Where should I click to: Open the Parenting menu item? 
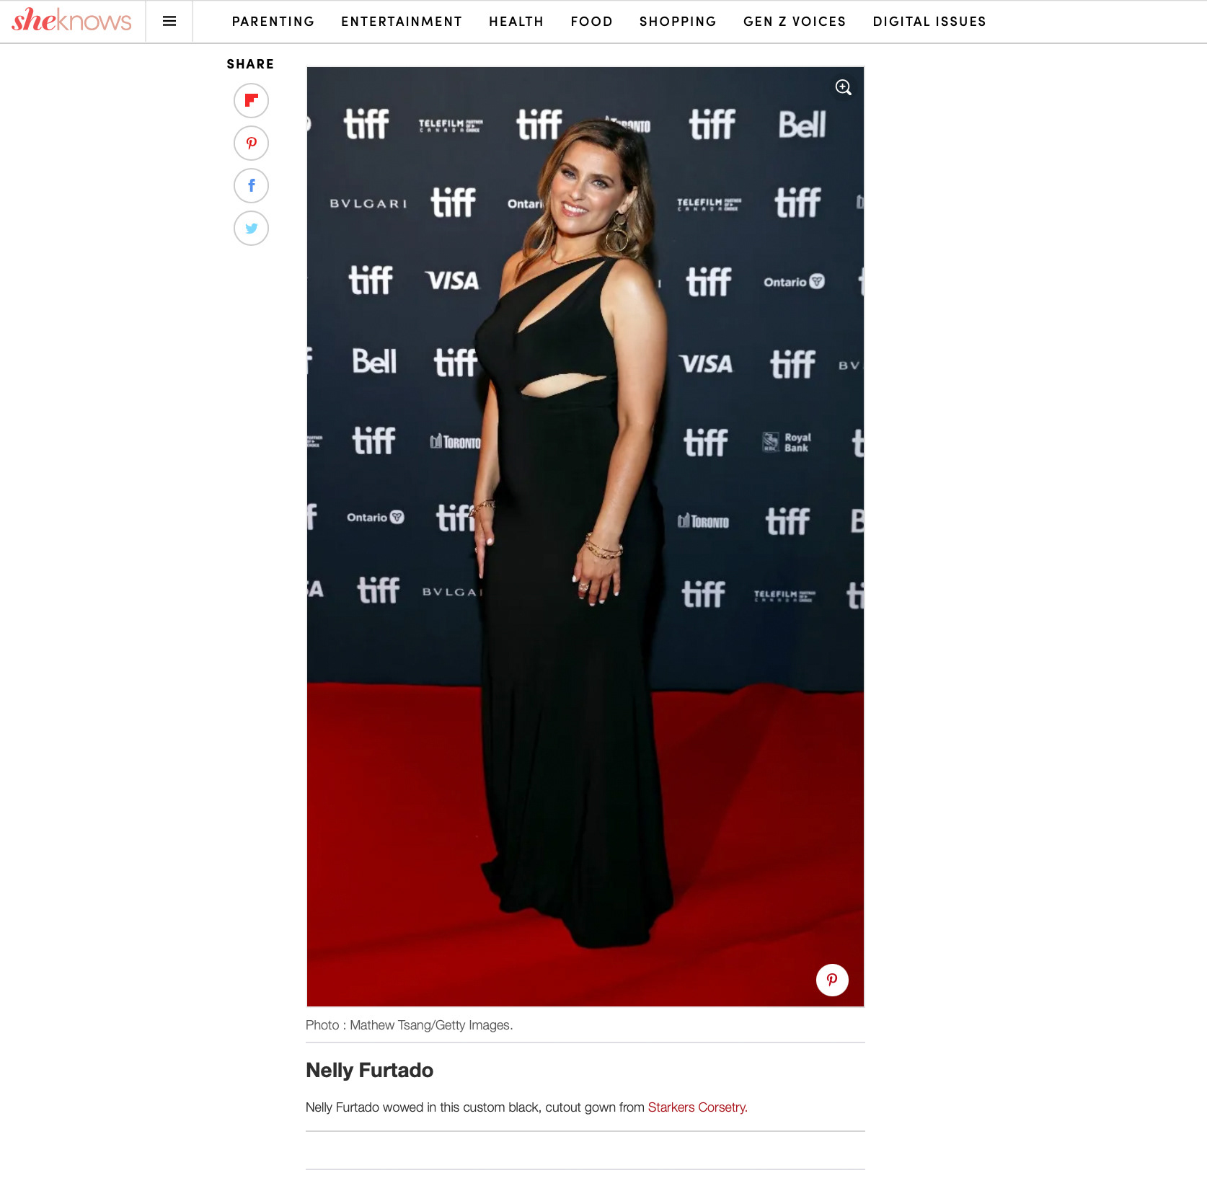[x=273, y=22]
